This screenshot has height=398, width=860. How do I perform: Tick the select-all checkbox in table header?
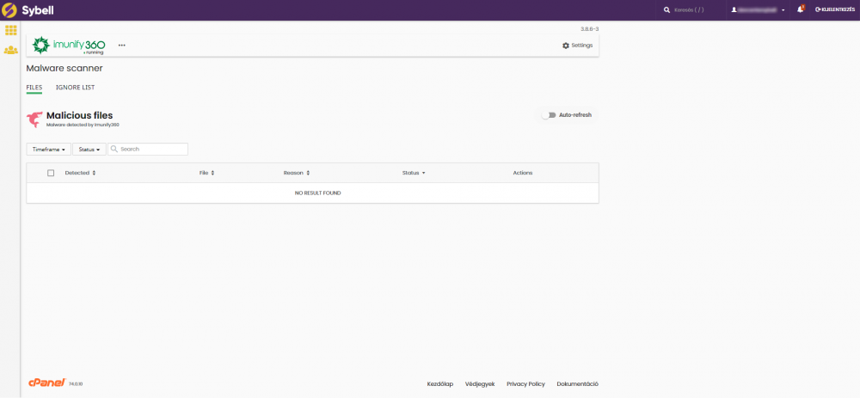coord(51,173)
